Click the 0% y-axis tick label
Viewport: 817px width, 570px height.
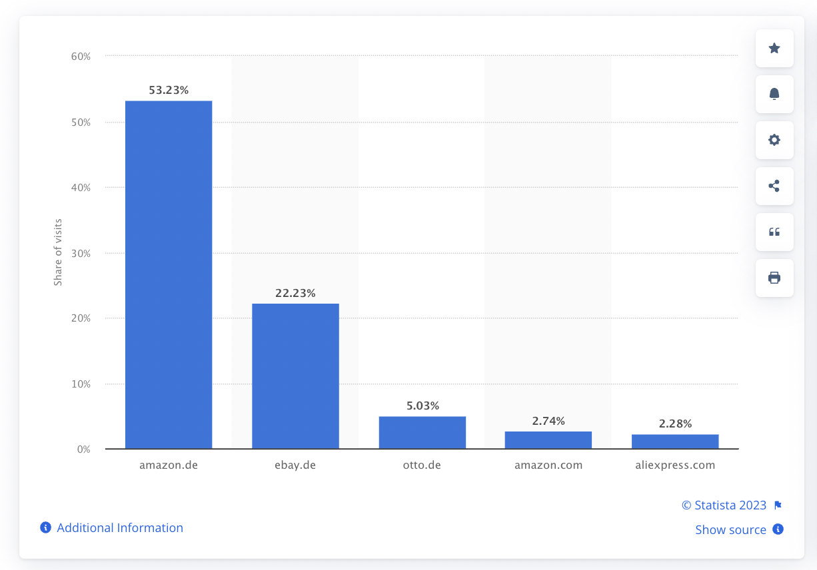point(83,449)
